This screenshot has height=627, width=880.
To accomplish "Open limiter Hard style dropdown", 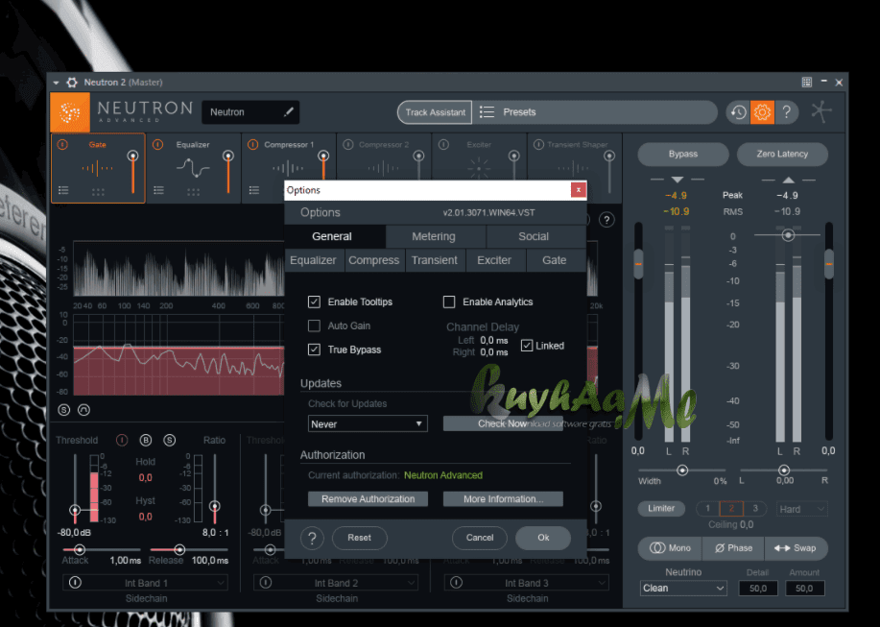I will pyautogui.click(x=801, y=509).
